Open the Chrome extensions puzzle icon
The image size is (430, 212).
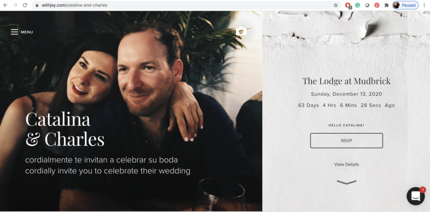tap(386, 5)
